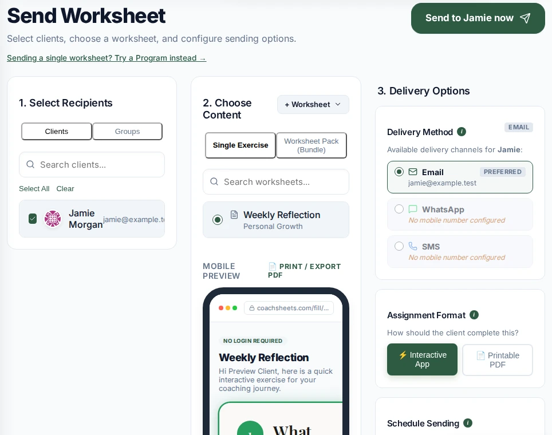Click the SMS phone icon
Image resolution: width=552 pixels, height=435 pixels.
(x=413, y=246)
